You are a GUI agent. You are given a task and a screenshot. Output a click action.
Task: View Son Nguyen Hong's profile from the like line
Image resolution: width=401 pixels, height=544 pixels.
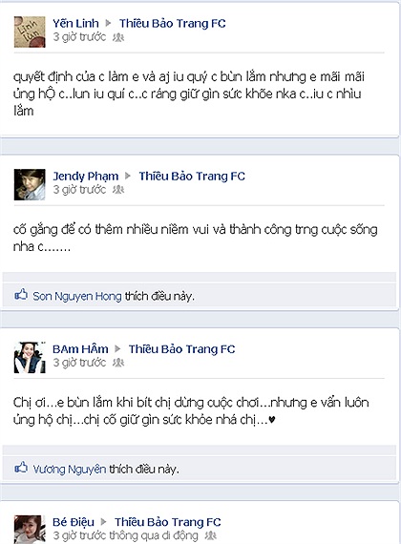(x=77, y=296)
